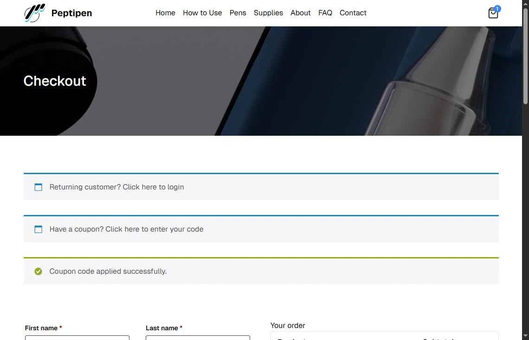
Task: Click the 'Coupon code applied successfully.' message
Action: click(x=108, y=271)
